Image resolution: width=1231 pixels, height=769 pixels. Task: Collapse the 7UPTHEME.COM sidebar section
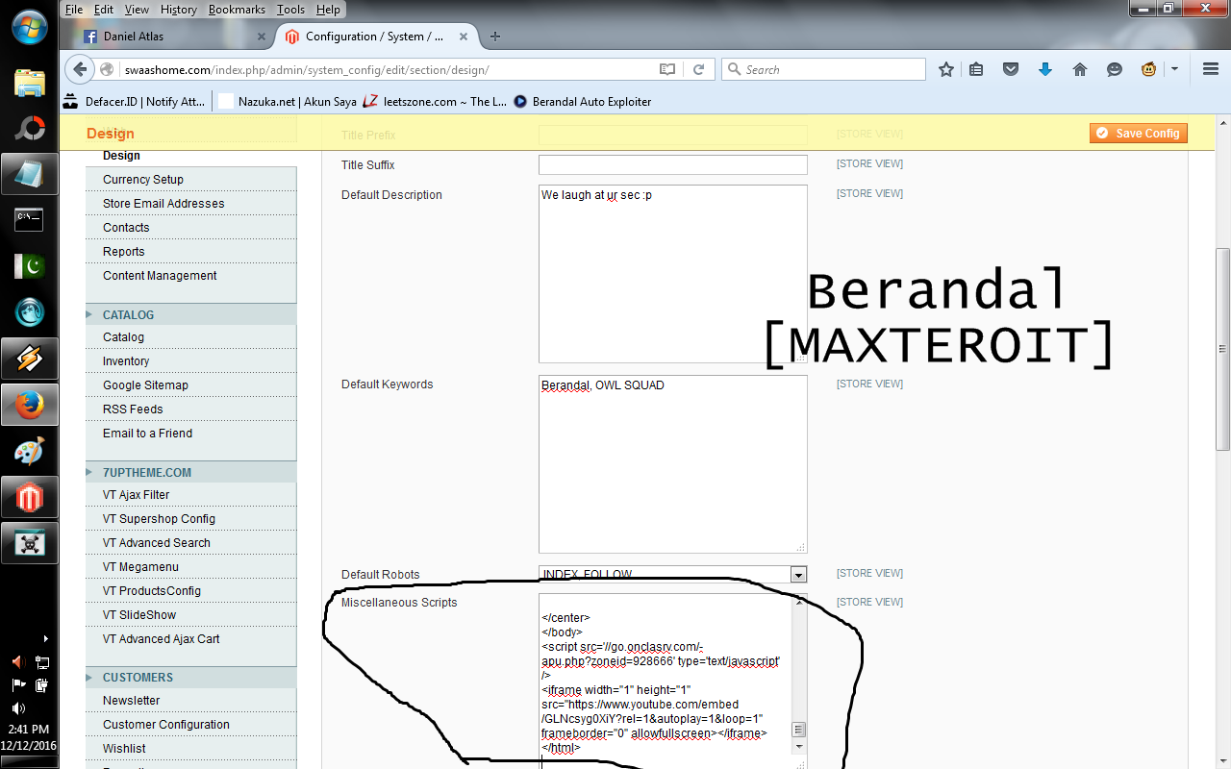click(190, 472)
